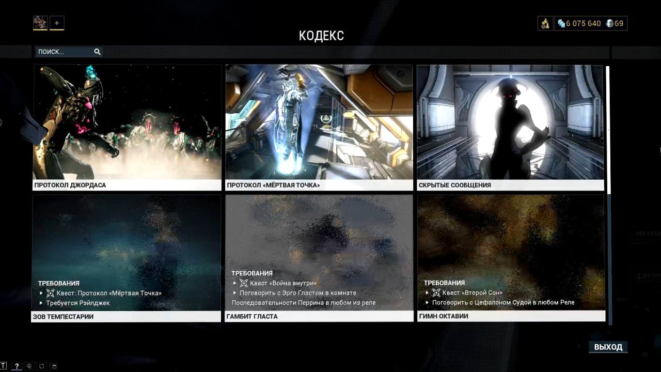The image size is (661, 372).
Task: Click 'Поговорить с Эрго Гластом в комнате' line
Action: [x=298, y=293]
